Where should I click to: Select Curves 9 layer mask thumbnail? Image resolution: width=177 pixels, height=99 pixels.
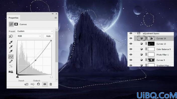(151, 60)
